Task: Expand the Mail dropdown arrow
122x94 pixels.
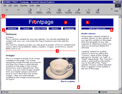Action: pos(90,10)
